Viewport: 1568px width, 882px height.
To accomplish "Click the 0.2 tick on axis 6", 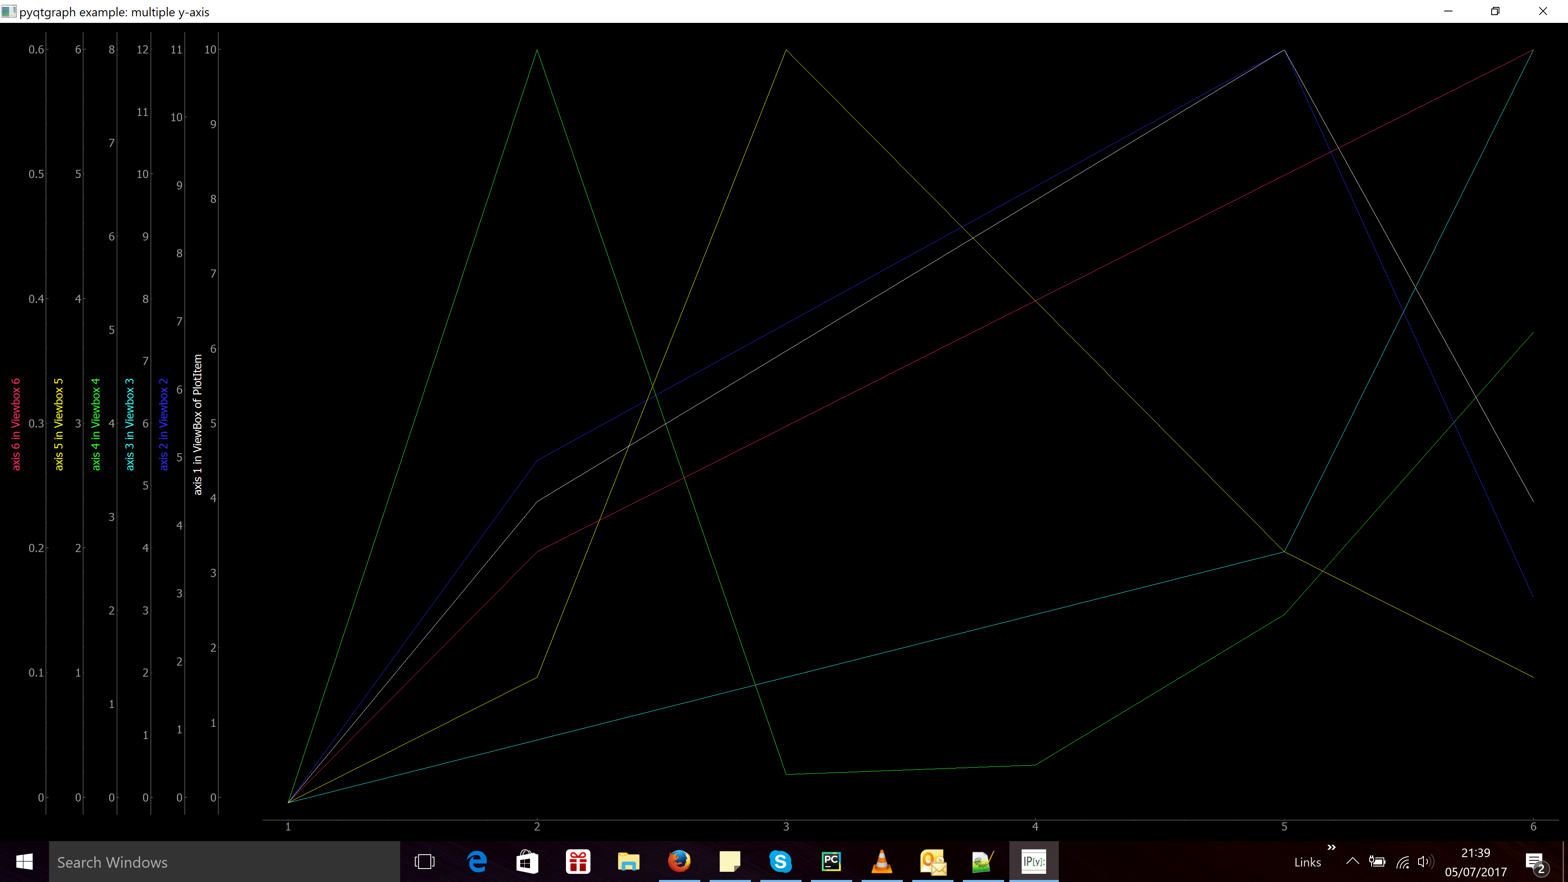I will tap(36, 548).
